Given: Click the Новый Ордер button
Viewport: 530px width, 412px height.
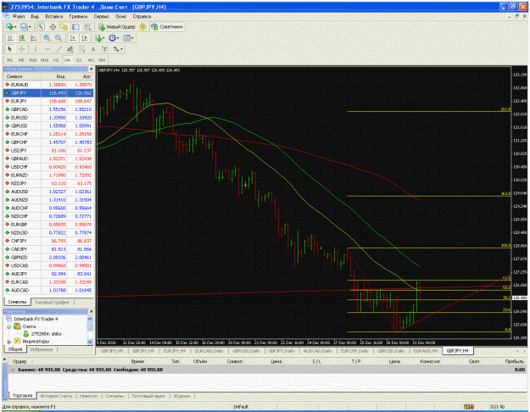Looking at the screenshot, I should (117, 26).
